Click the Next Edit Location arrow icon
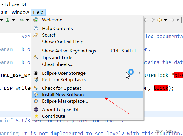183x136 pixels. [x=152, y=20]
